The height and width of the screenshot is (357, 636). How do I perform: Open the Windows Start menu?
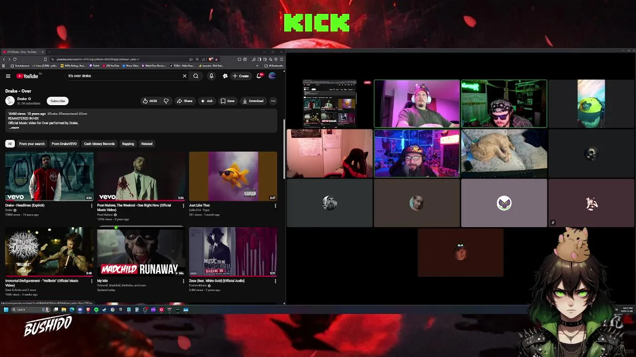point(6,309)
